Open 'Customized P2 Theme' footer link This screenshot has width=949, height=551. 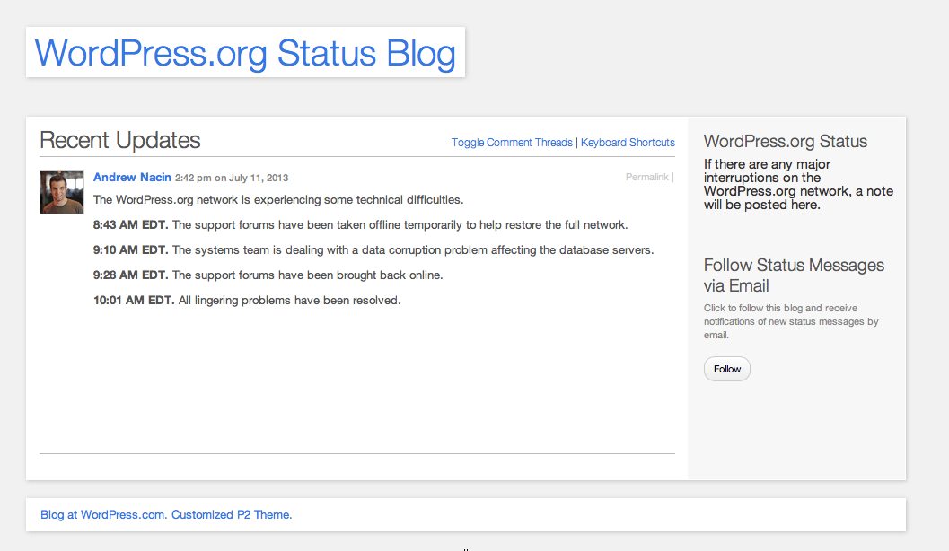pos(232,515)
